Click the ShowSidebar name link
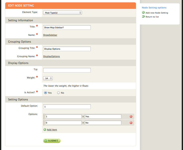 point(50,35)
